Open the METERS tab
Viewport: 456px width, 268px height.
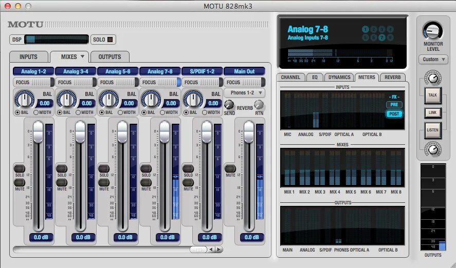pyautogui.click(x=367, y=77)
